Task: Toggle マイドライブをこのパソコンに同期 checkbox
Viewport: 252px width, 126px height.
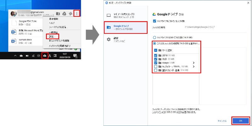Action: coord(155,21)
